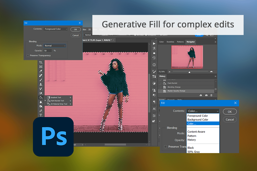Click the Opacity field showing 50
The height and width of the screenshot is (171, 257).
(48, 50)
